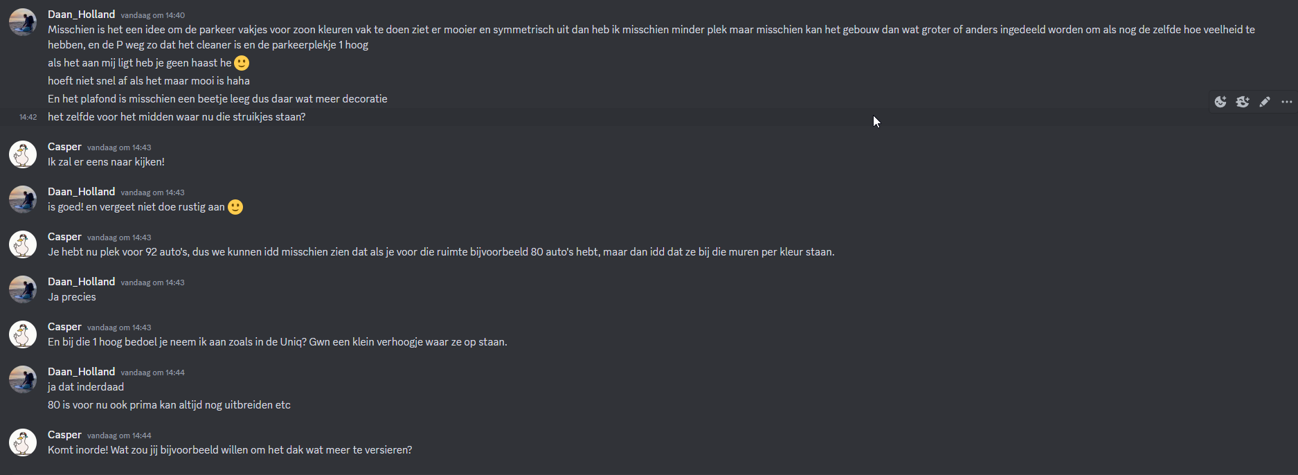Click the smiley emoji after "doe rustig aan"
This screenshot has width=1298, height=475.
click(x=235, y=207)
